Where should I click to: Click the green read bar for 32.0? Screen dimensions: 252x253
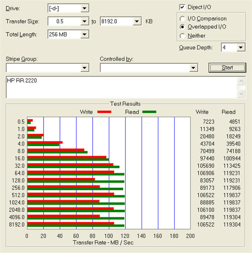[x=73, y=167]
